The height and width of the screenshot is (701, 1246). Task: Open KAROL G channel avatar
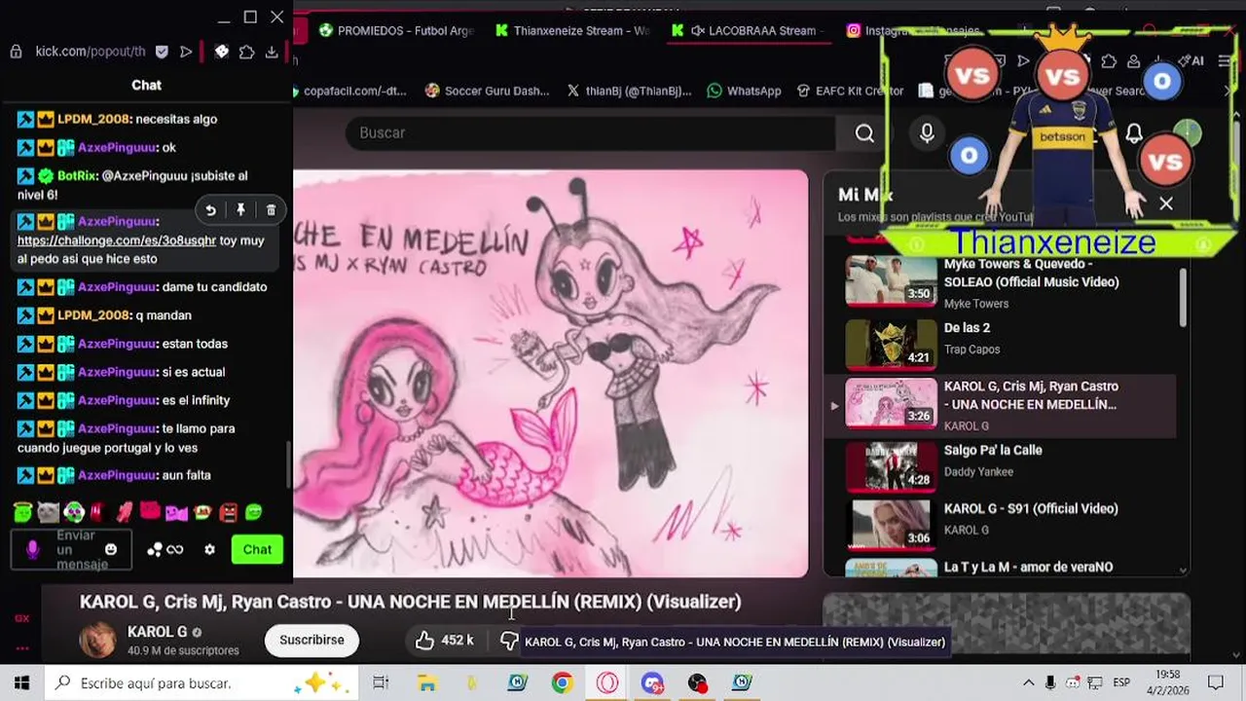click(x=97, y=640)
